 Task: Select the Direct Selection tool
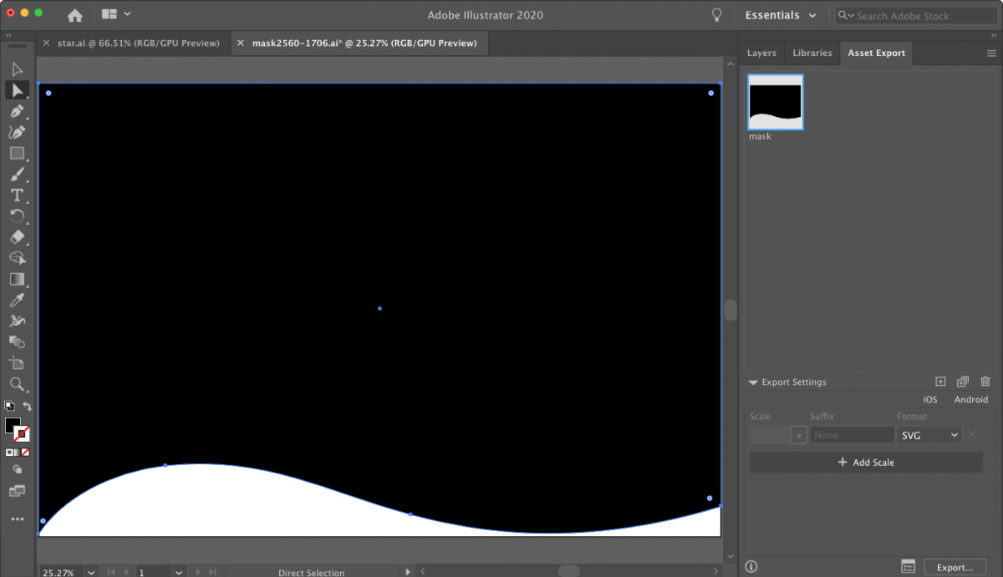point(17,90)
